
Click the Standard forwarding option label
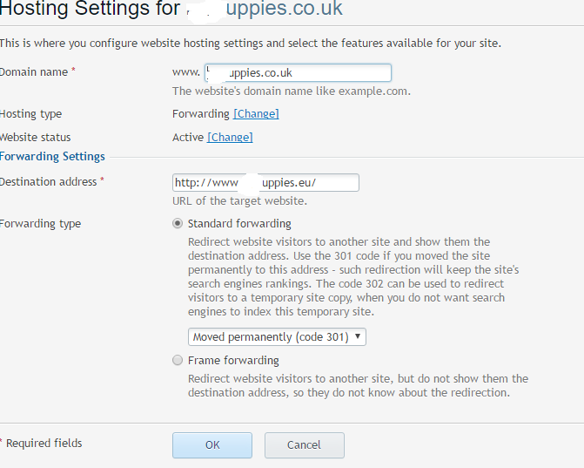coord(239,224)
